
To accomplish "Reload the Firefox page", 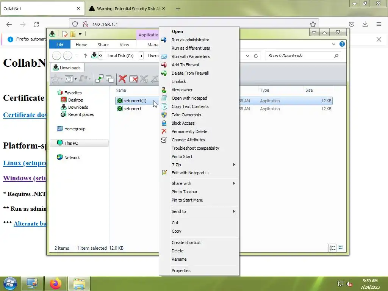I will [x=36, y=25].
